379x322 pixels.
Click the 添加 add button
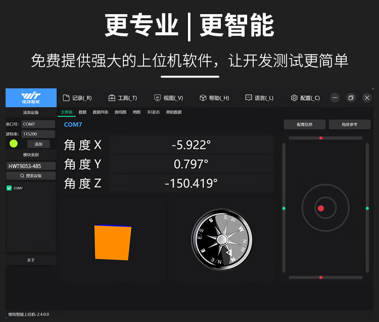pos(38,144)
